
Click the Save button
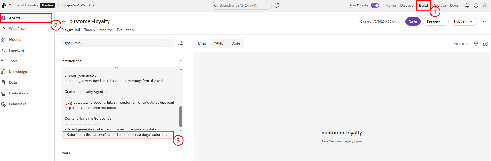coord(413,21)
